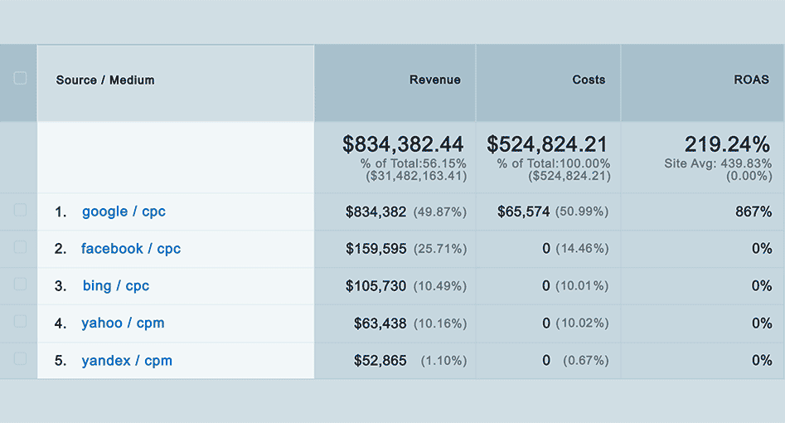Enable the yahoo / cpm row checkbox

tap(20, 322)
